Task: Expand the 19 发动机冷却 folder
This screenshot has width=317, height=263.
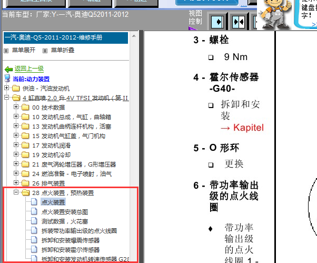Action: 16,154
